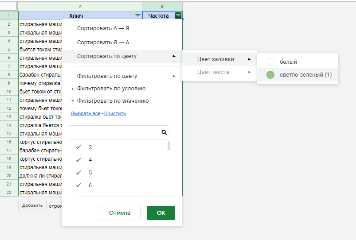Click Выбрать все link
Image resolution: width=356 pixels, height=240 pixels.
tap(86, 113)
